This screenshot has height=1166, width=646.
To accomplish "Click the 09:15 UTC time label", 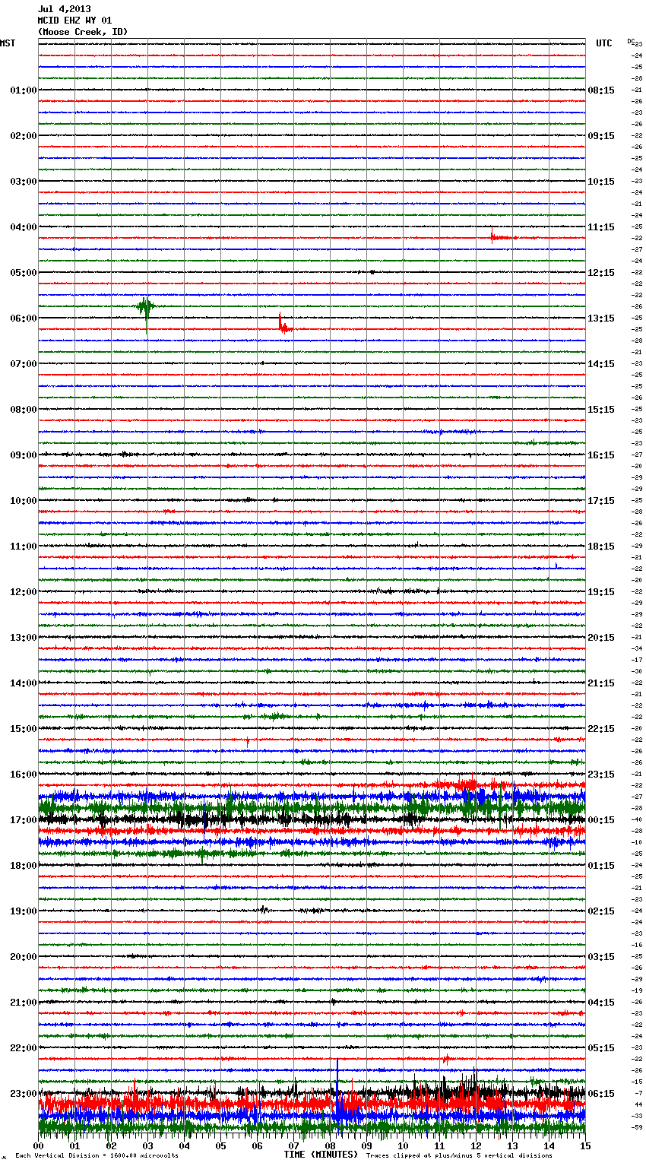I will [x=601, y=135].
